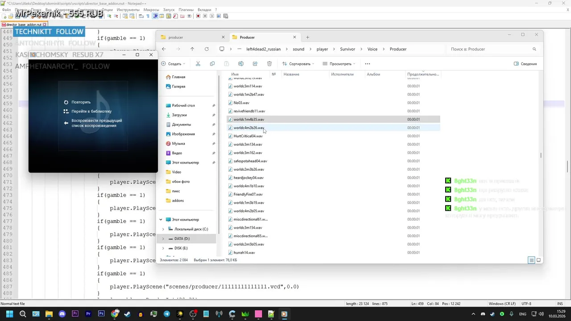
Task: Click the Copy icon in Explorer toolbar
Action: (212, 64)
